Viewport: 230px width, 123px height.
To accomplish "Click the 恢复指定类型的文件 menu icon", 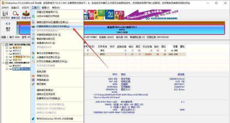I will tap(33, 35).
